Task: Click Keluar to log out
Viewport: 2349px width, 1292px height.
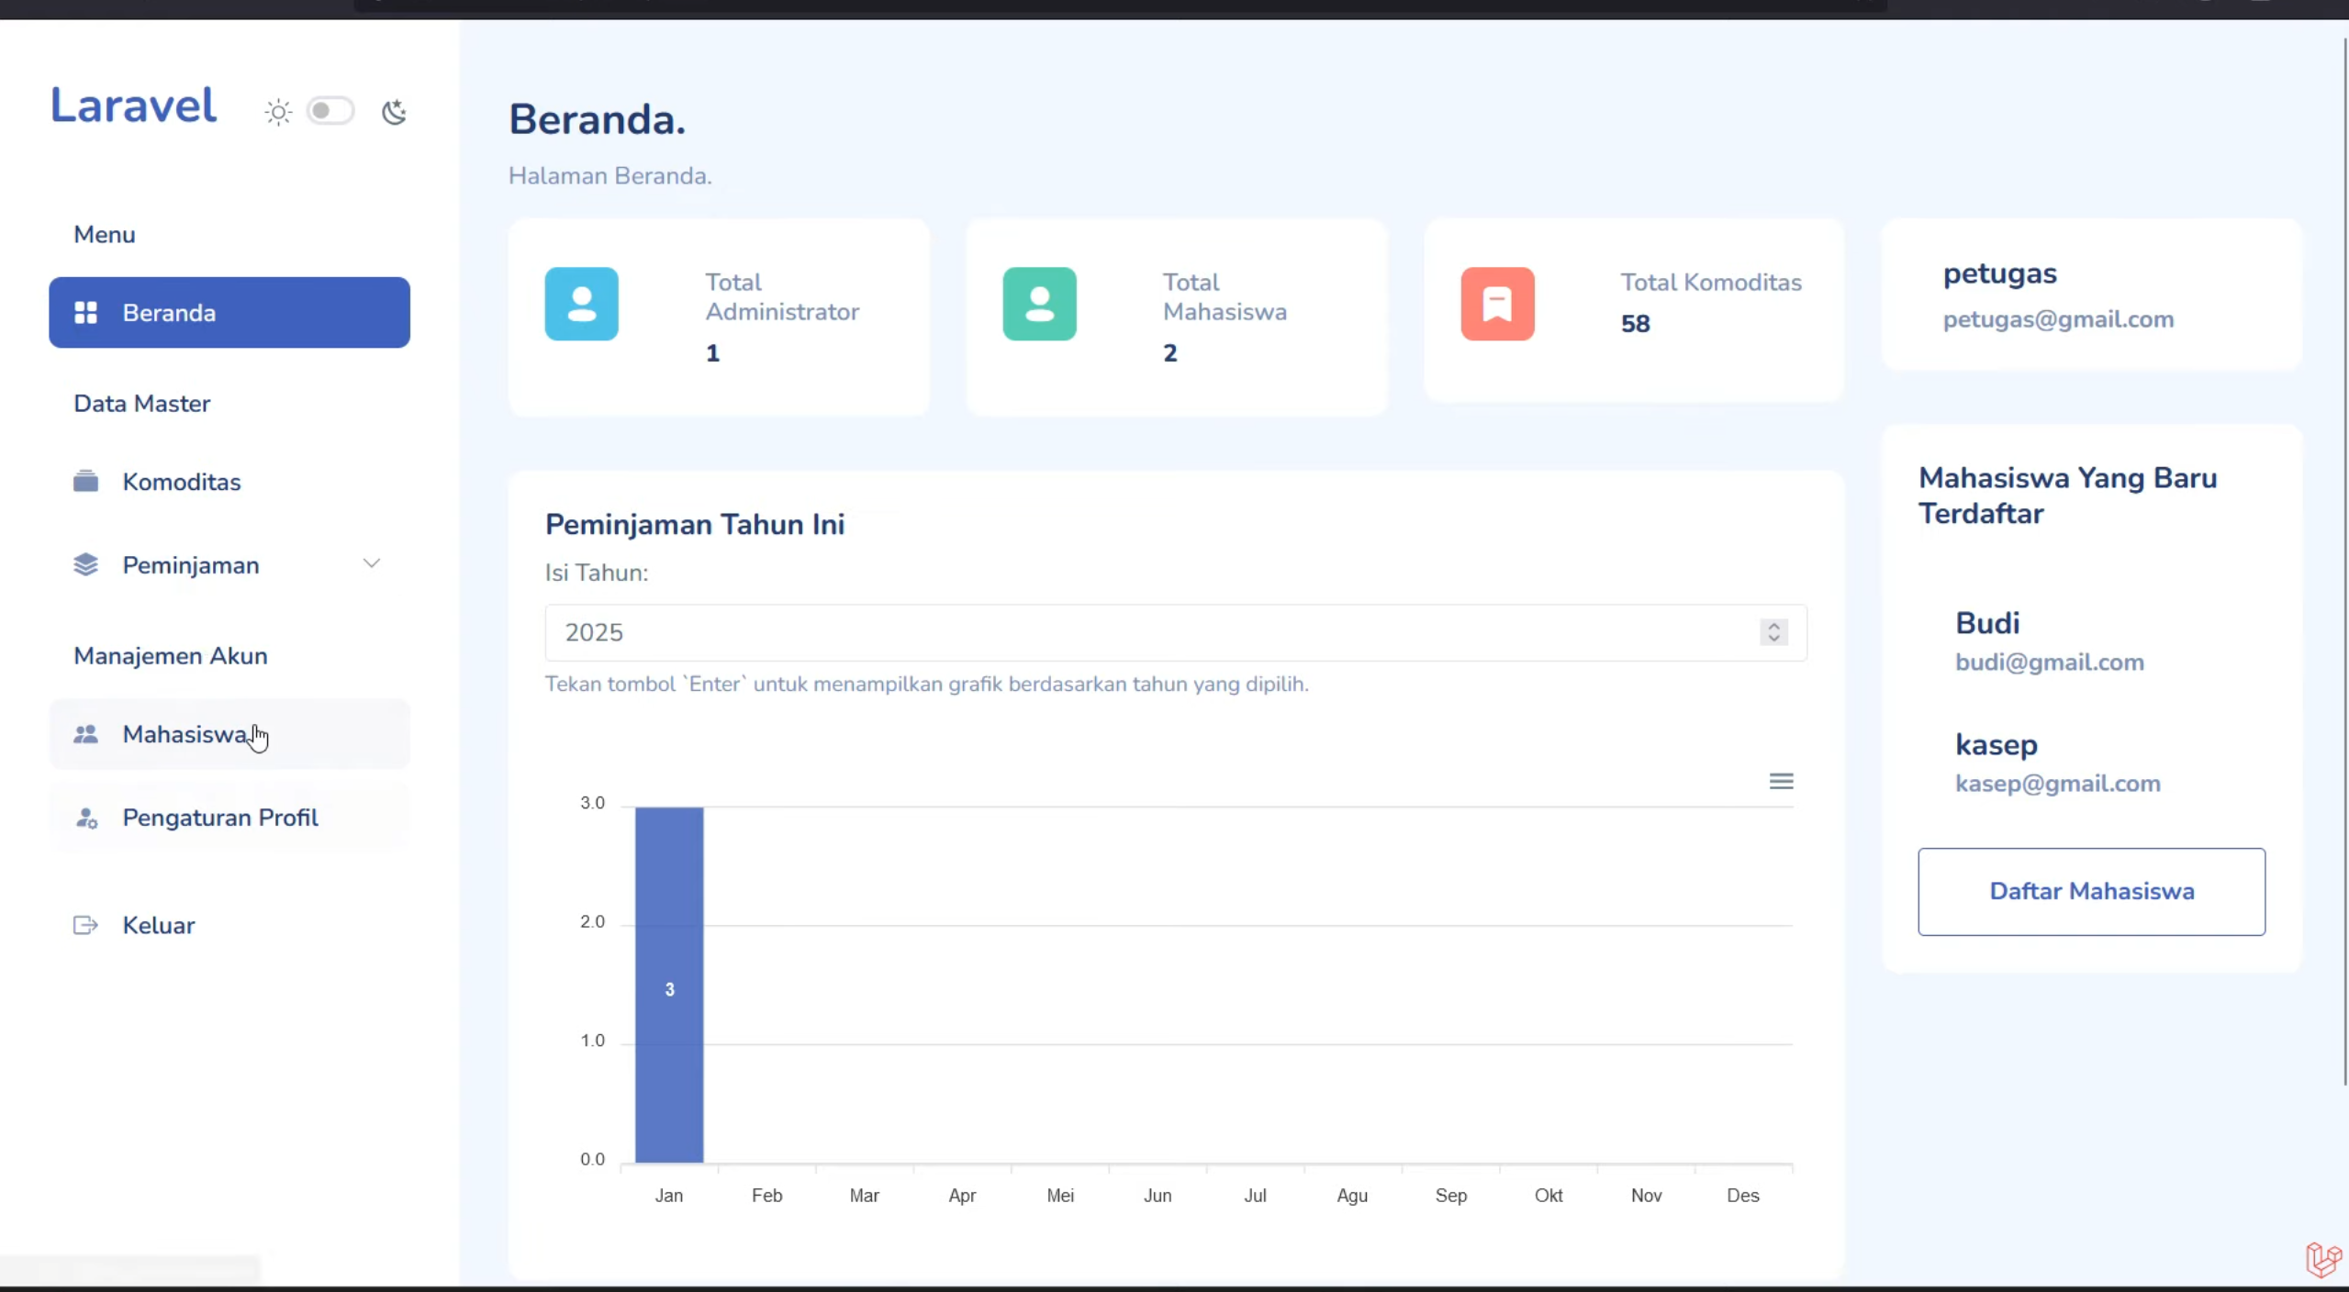Action: 158,925
